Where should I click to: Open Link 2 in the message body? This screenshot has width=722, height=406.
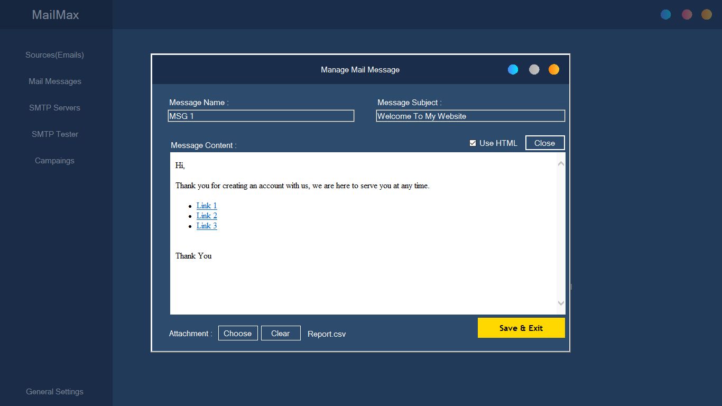pyautogui.click(x=207, y=216)
